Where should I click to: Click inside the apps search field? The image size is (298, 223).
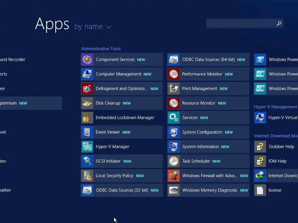click(x=245, y=23)
